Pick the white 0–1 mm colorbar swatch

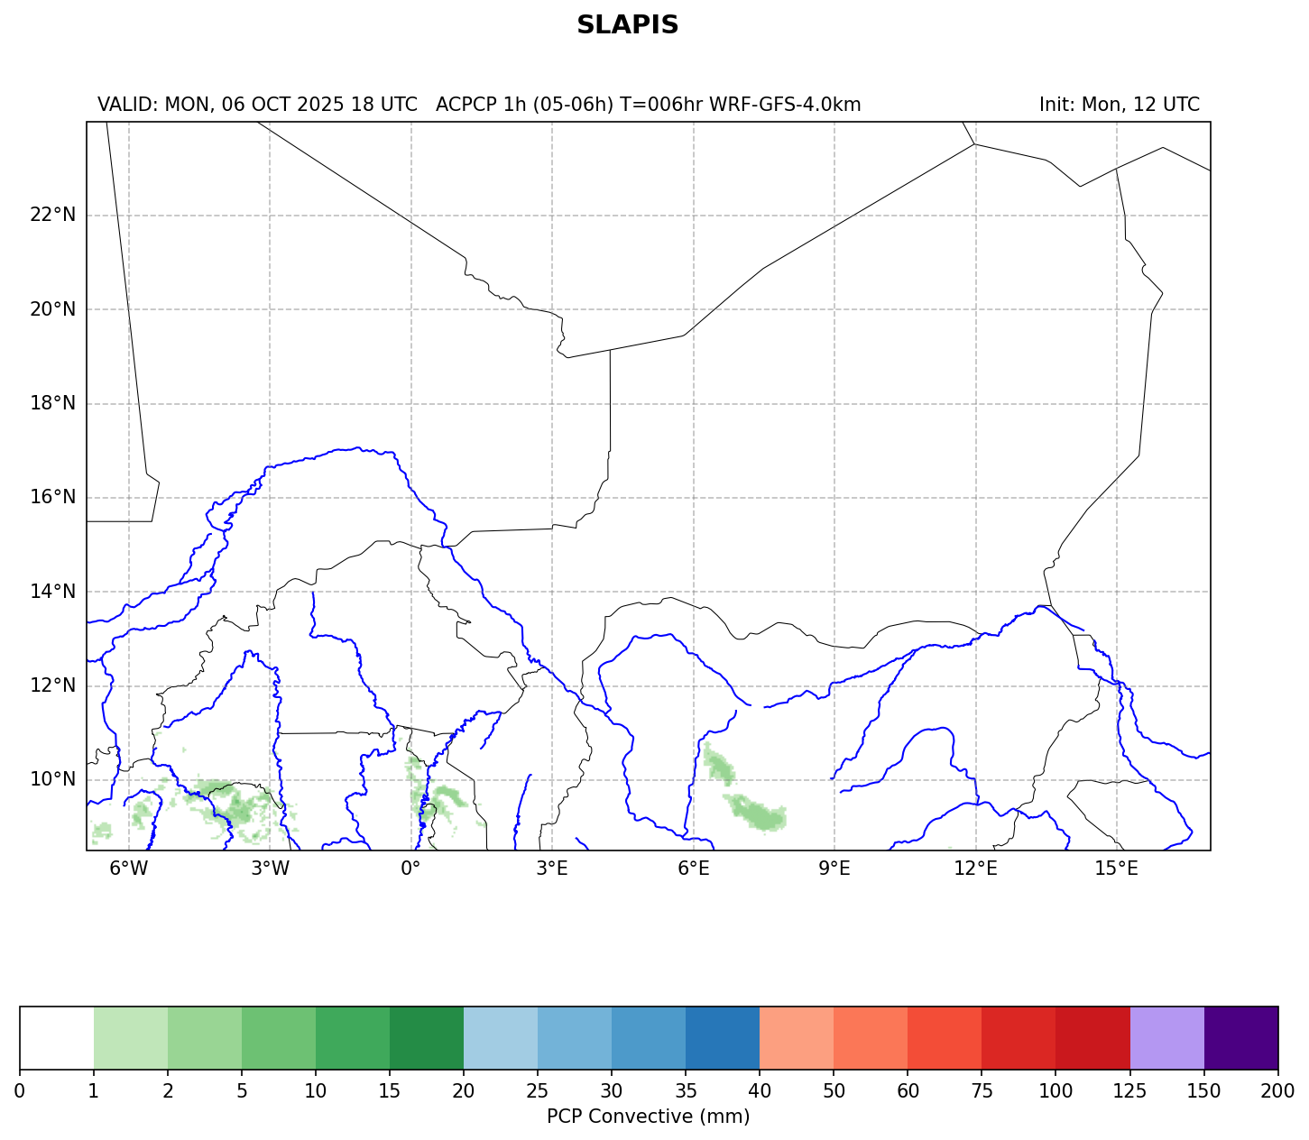pos(57,1038)
